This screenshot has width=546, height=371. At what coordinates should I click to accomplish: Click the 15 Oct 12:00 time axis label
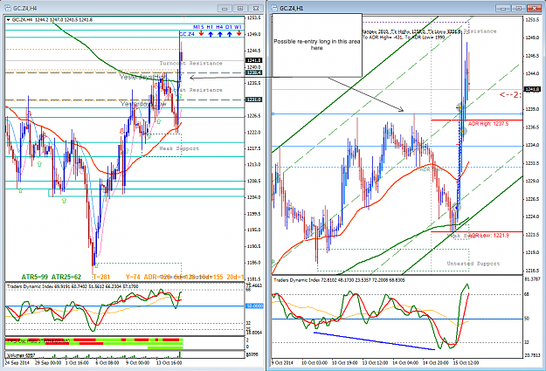pos(466,362)
